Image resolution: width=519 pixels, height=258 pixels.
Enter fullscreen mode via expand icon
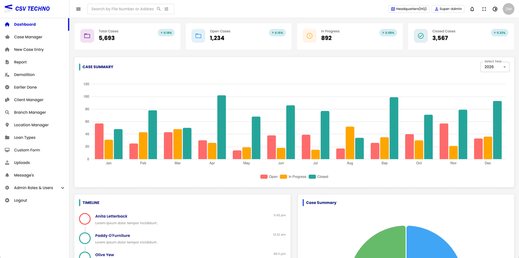tap(484, 9)
